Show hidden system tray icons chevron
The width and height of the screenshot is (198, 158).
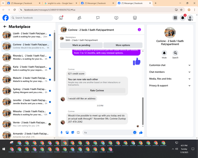point(173,149)
